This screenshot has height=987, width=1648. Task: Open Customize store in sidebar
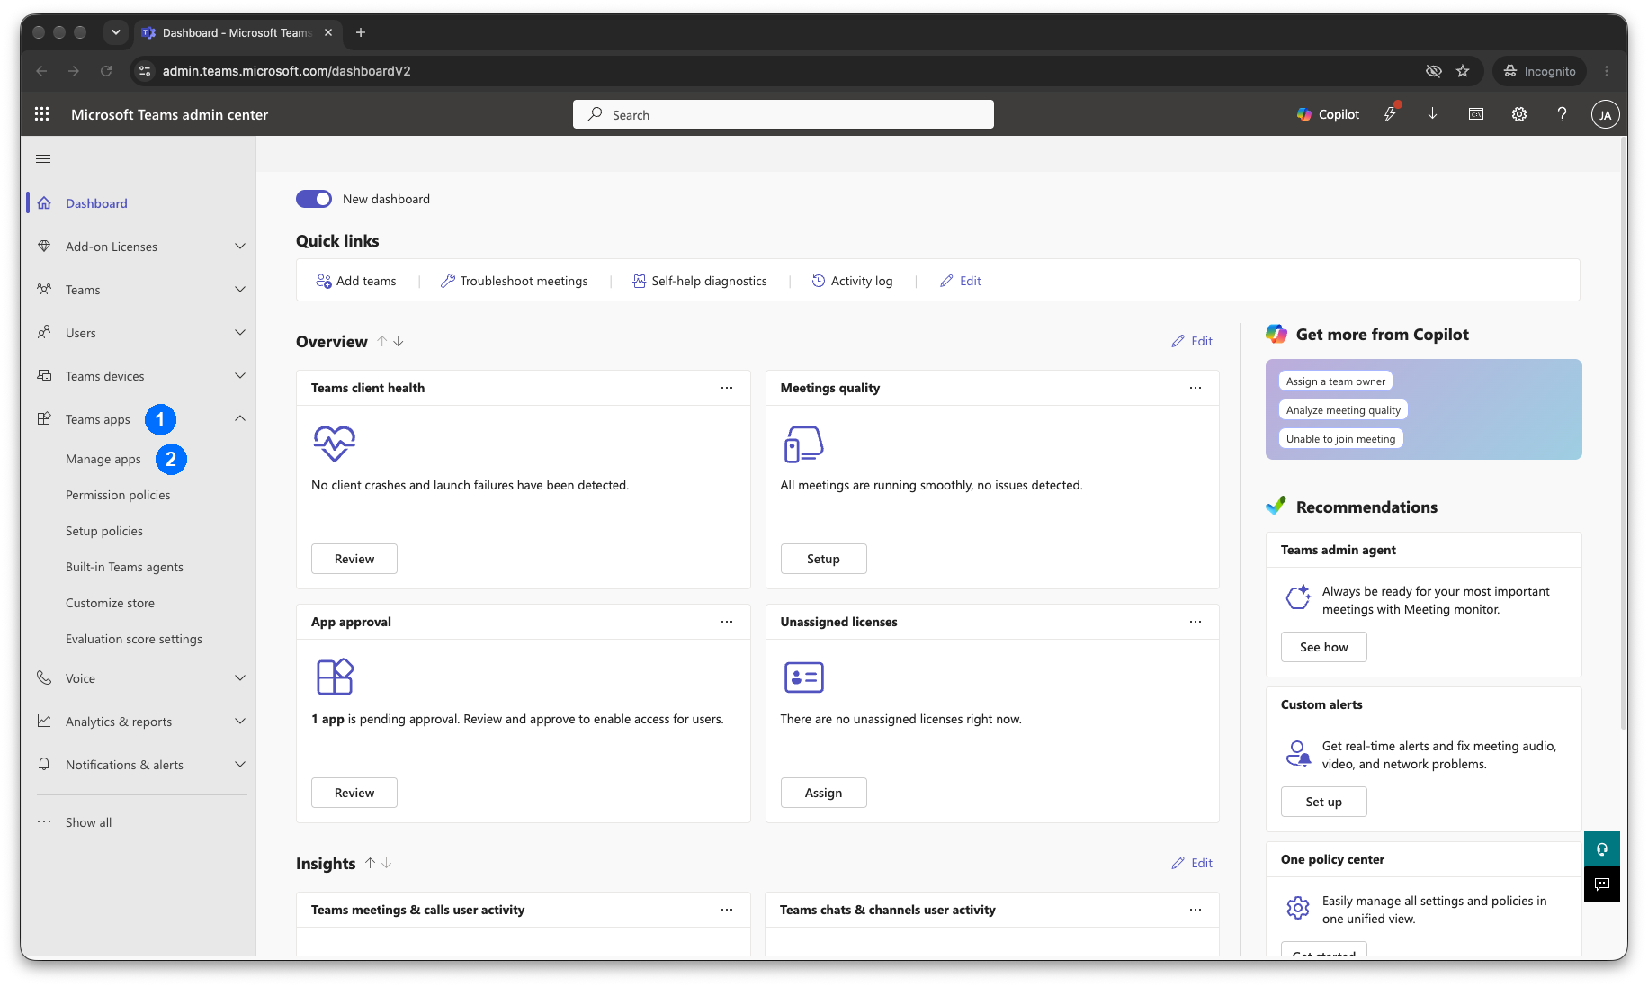click(x=110, y=603)
